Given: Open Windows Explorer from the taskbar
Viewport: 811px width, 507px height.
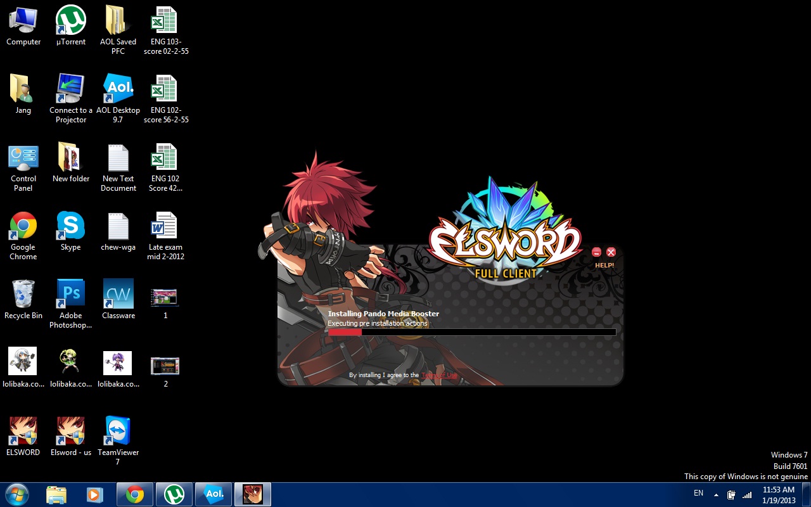Looking at the screenshot, I should [x=56, y=494].
